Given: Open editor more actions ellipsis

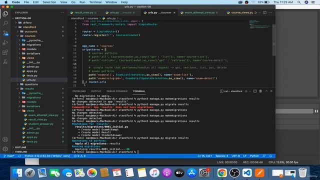Looking at the screenshot, I should (270, 12).
